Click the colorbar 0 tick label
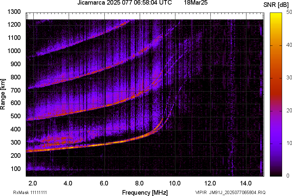292x196 pixels. coord(288,176)
